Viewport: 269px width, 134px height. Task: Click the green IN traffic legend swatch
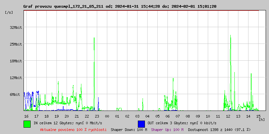[27, 124]
